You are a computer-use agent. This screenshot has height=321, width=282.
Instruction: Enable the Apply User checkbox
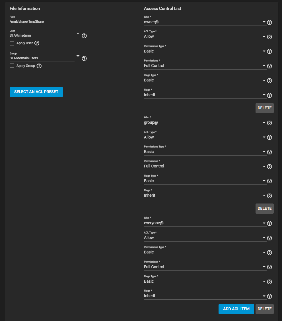12,43
